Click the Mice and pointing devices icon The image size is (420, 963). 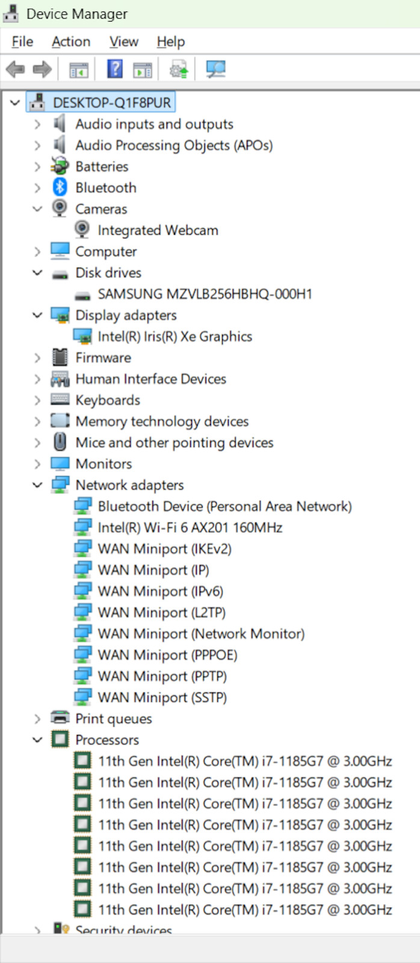60,442
